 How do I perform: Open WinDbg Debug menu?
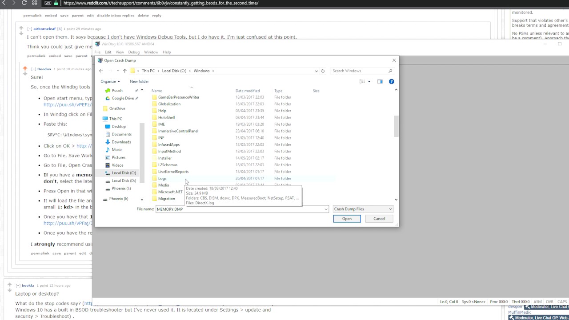[x=134, y=52]
